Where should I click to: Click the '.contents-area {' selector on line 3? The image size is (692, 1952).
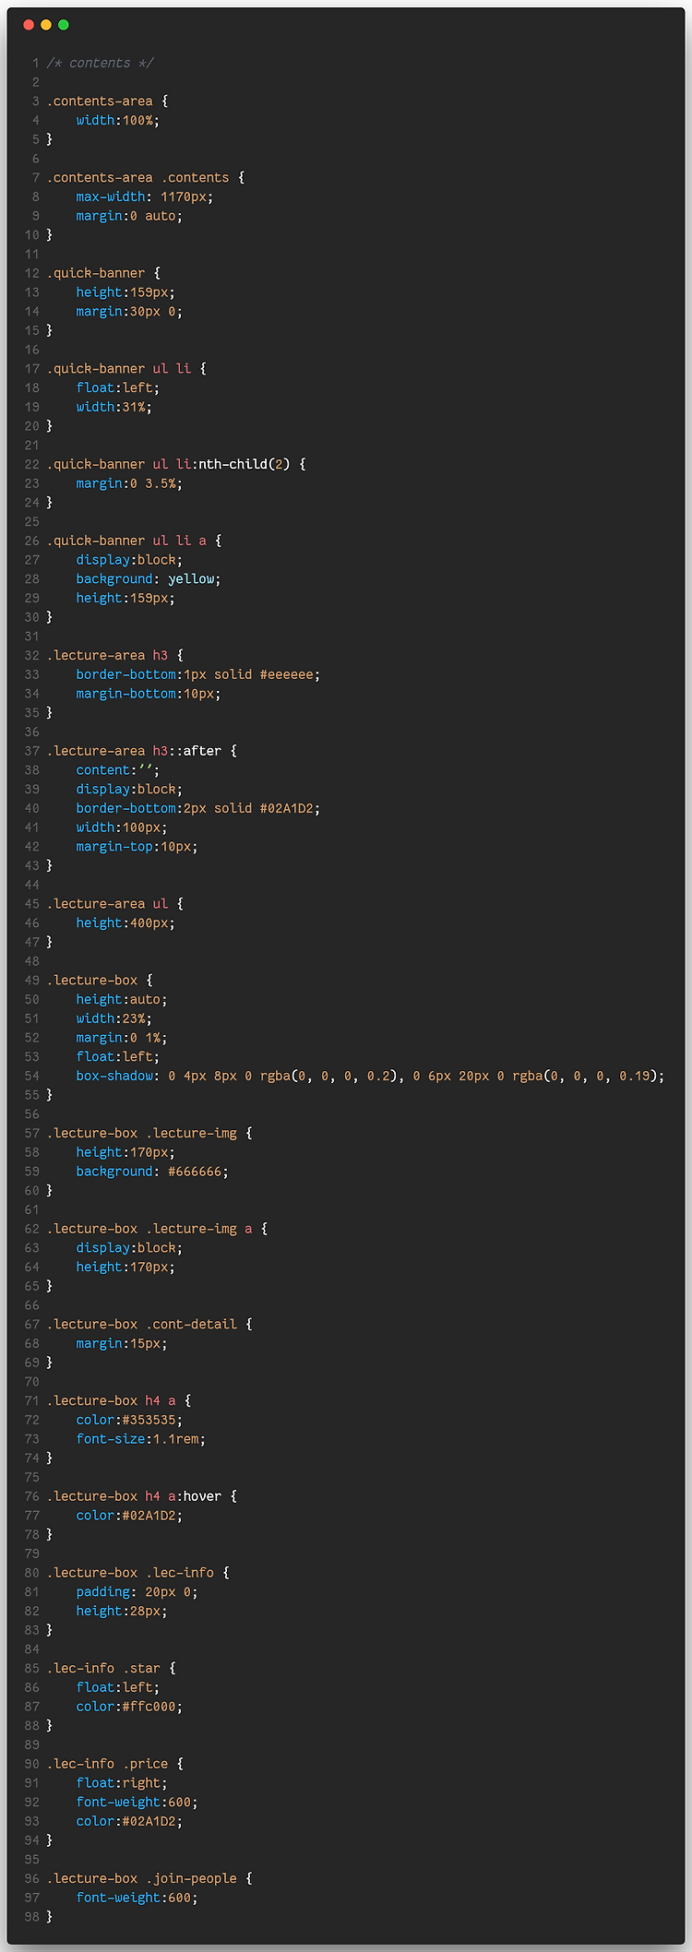point(108,101)
